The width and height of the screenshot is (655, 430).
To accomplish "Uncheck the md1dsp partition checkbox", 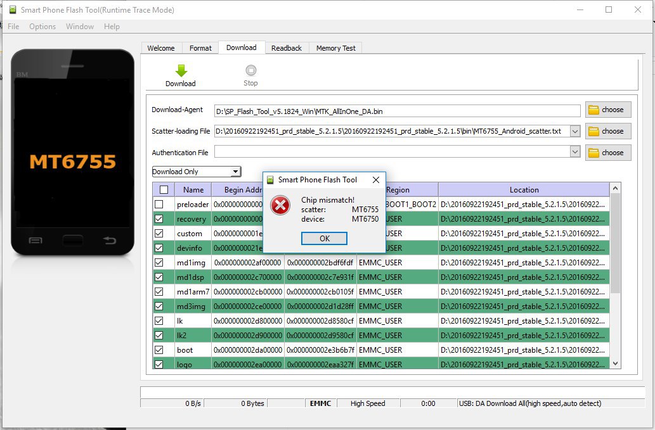I will click(x=159, y=277).
